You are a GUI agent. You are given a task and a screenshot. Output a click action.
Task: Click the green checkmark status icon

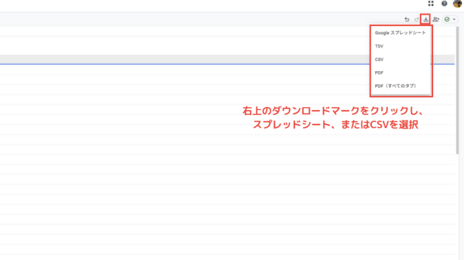447,20
